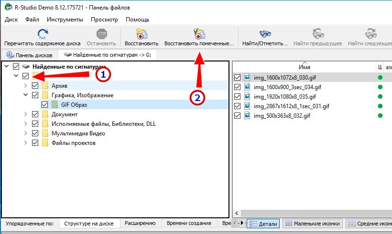Toggle the Архив folder checkbox
Screen dimensions: 392x234
[35, 86]
